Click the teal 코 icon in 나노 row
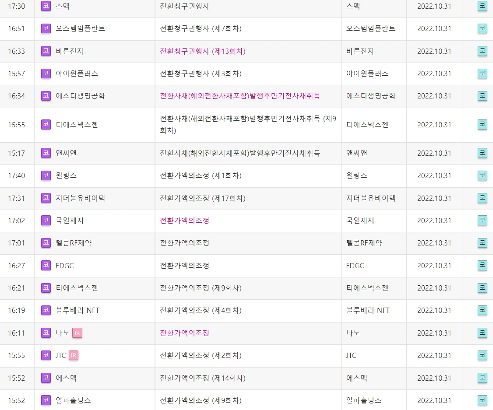The width and height of the screenshot is (493, 410). [482, 333]
